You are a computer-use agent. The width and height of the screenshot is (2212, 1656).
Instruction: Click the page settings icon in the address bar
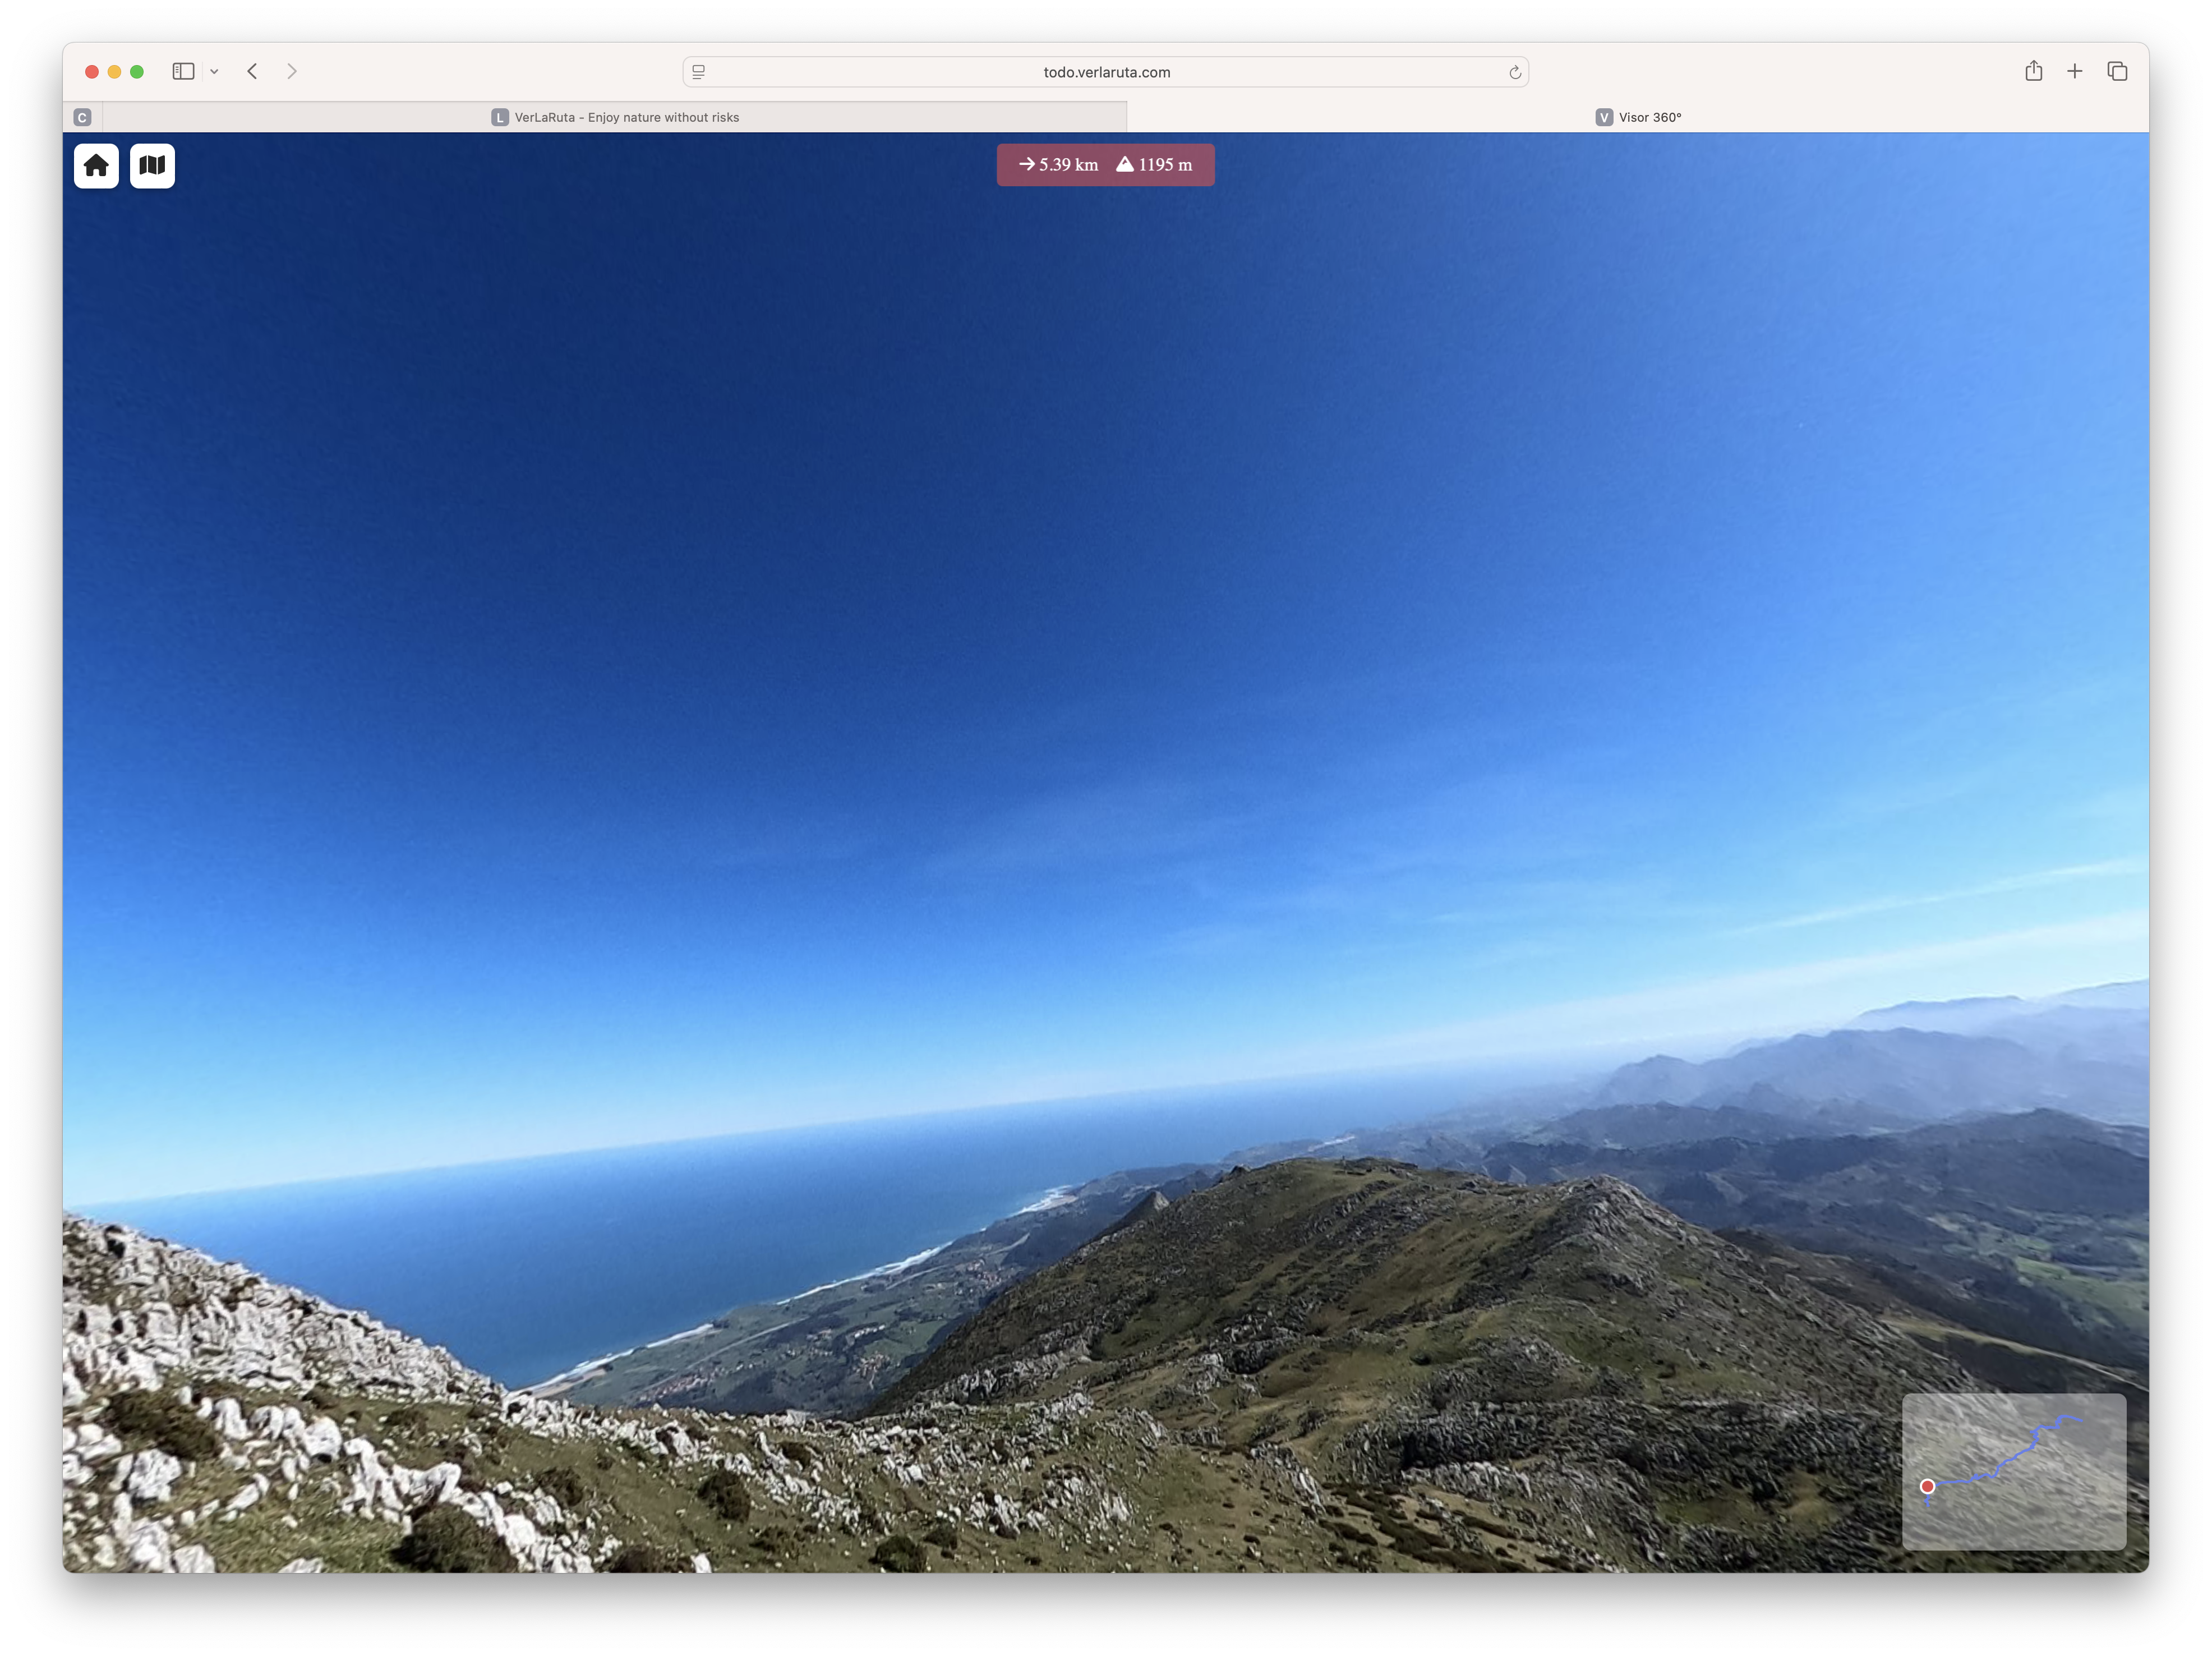(x=697, y=71)
